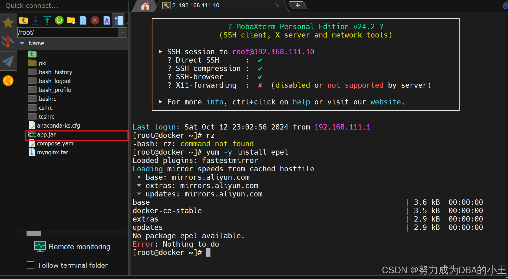Select the parent directory '..' entry
This screenshot has height=279, width=508.
click(34, 55)
